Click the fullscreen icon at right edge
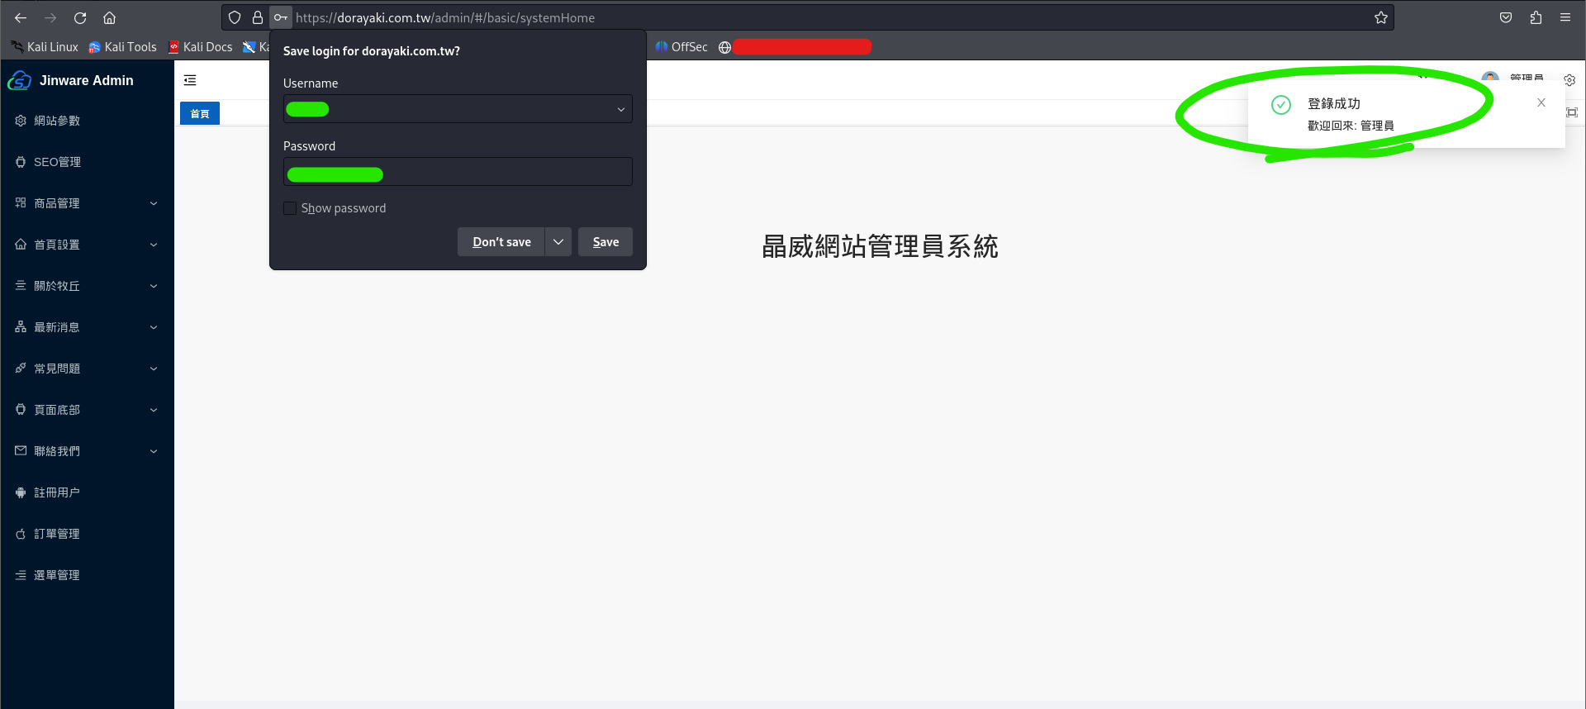Screen dimensions: 1586x709 pos(1572,112)
